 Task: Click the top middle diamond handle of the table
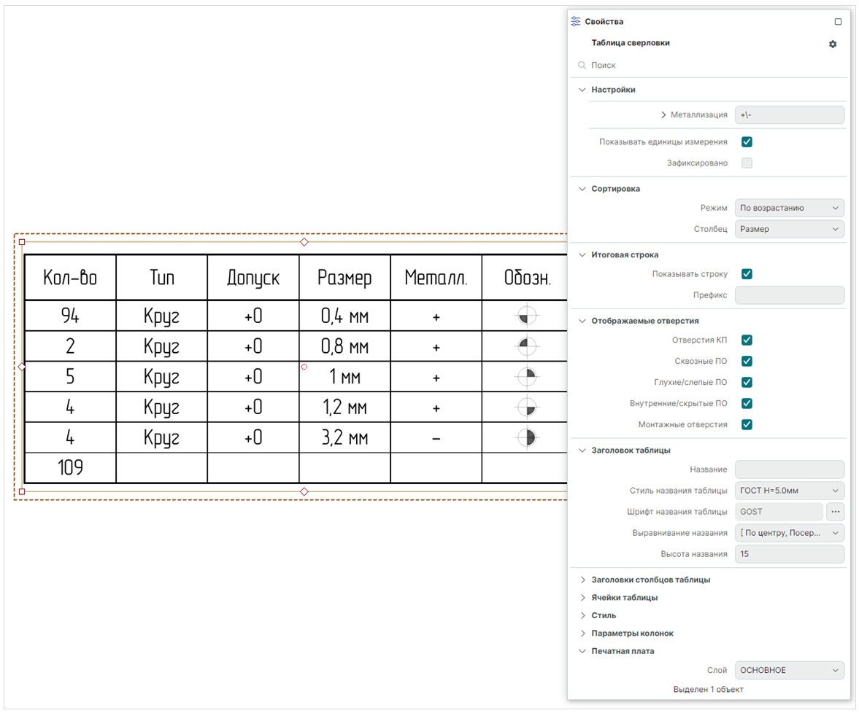point(304,242)
